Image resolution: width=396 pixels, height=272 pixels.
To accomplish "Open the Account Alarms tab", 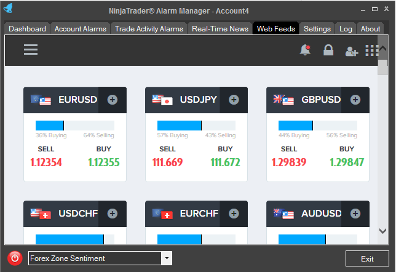I will [81, 28].
